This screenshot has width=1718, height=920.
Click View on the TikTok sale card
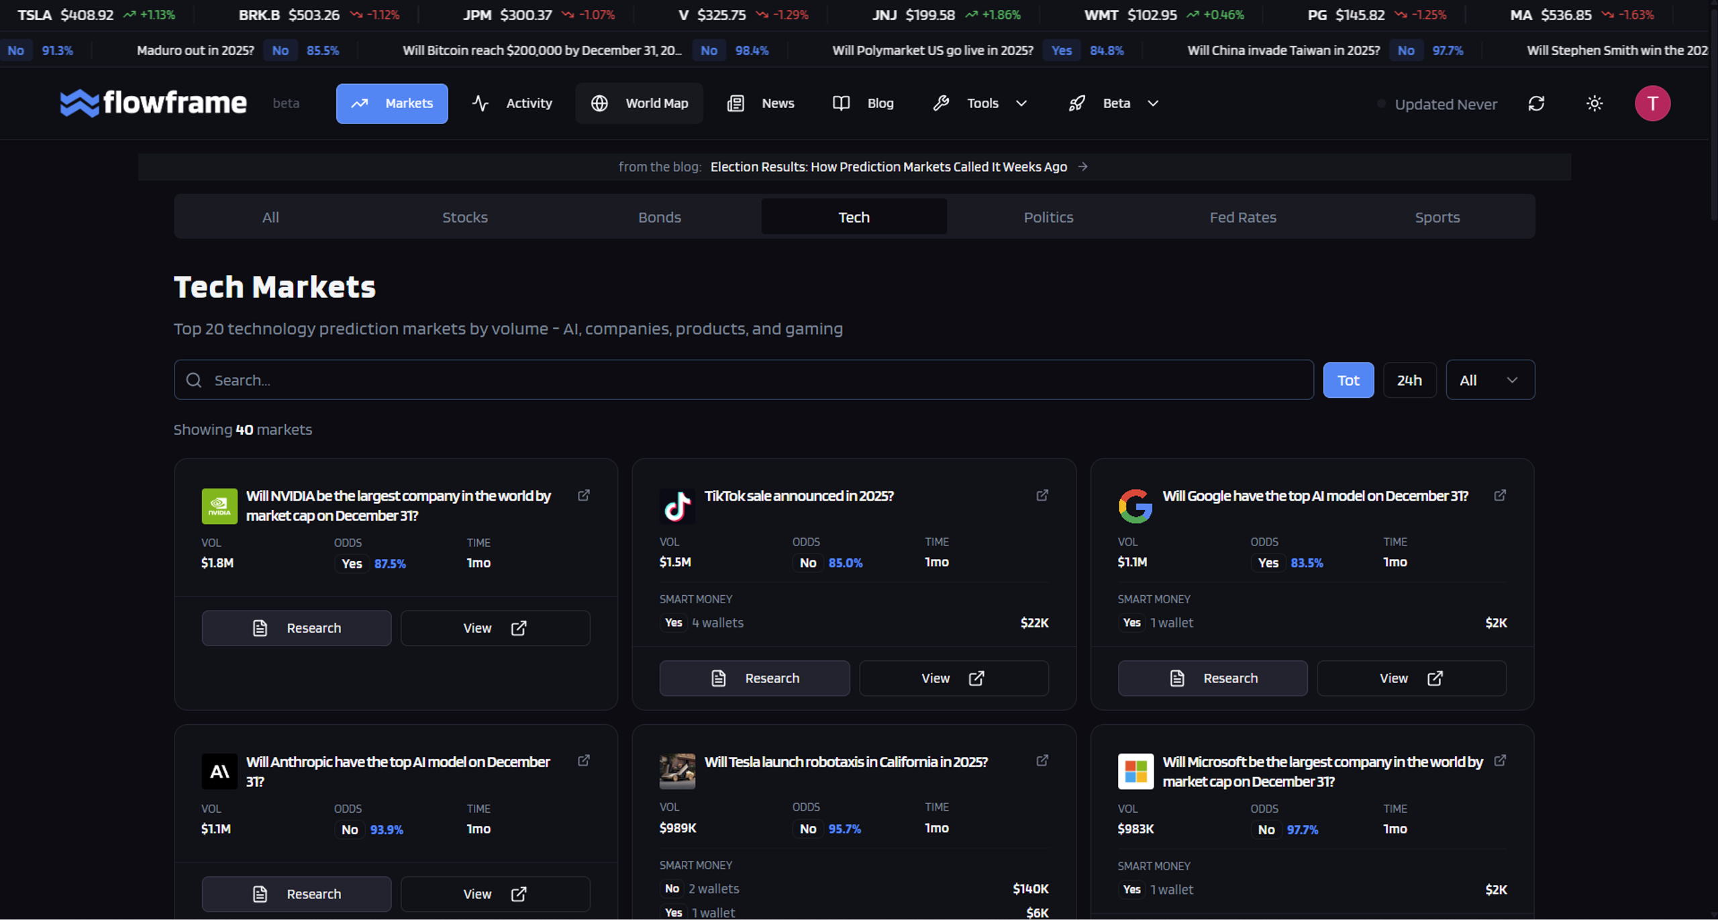pyautogui.click(x=954, y=678)
